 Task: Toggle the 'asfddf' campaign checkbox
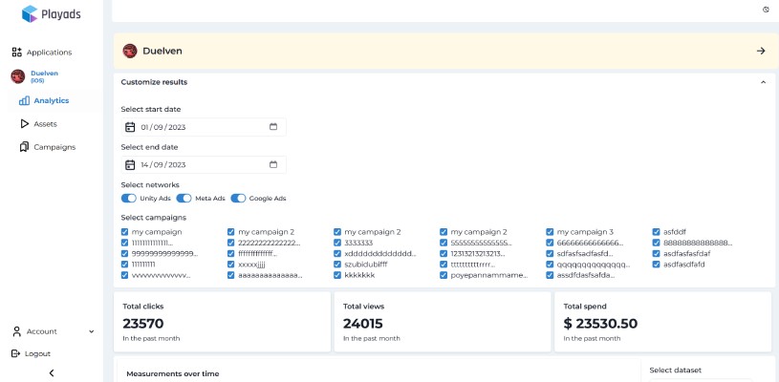click(x=656, y=232)
